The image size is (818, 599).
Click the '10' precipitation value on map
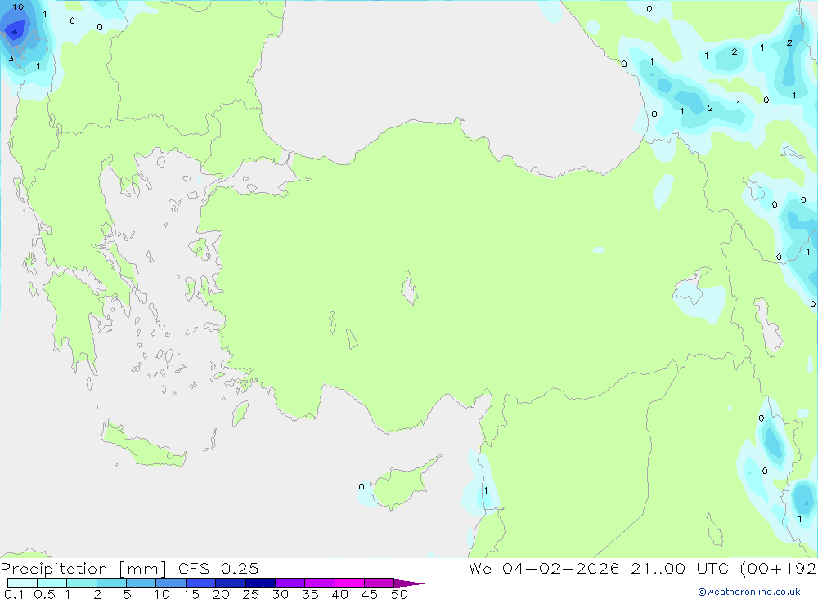[x=18, y=7]
